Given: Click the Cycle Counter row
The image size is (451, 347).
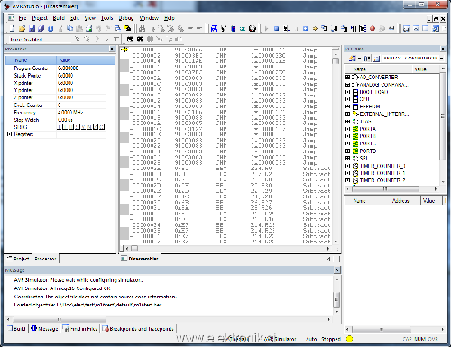Looking at the screenshot, I should pos(60,105).
